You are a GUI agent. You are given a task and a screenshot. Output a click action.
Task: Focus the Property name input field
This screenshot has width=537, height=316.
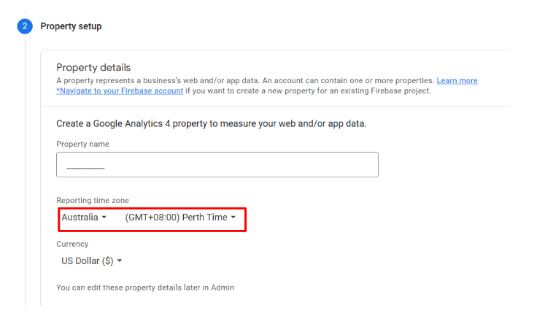(217, 164)
